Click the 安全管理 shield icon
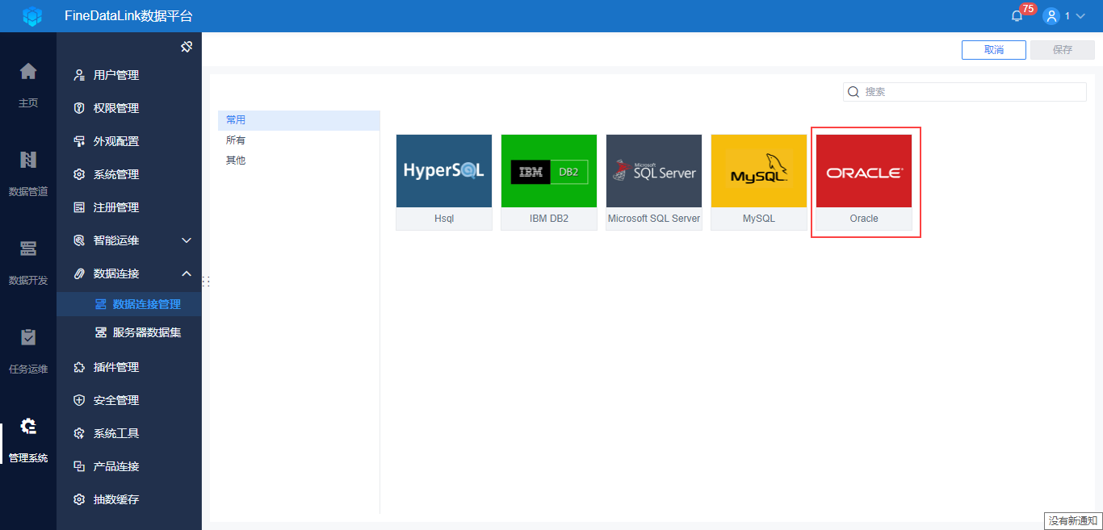1103x530 pixels. pos(79,400)
